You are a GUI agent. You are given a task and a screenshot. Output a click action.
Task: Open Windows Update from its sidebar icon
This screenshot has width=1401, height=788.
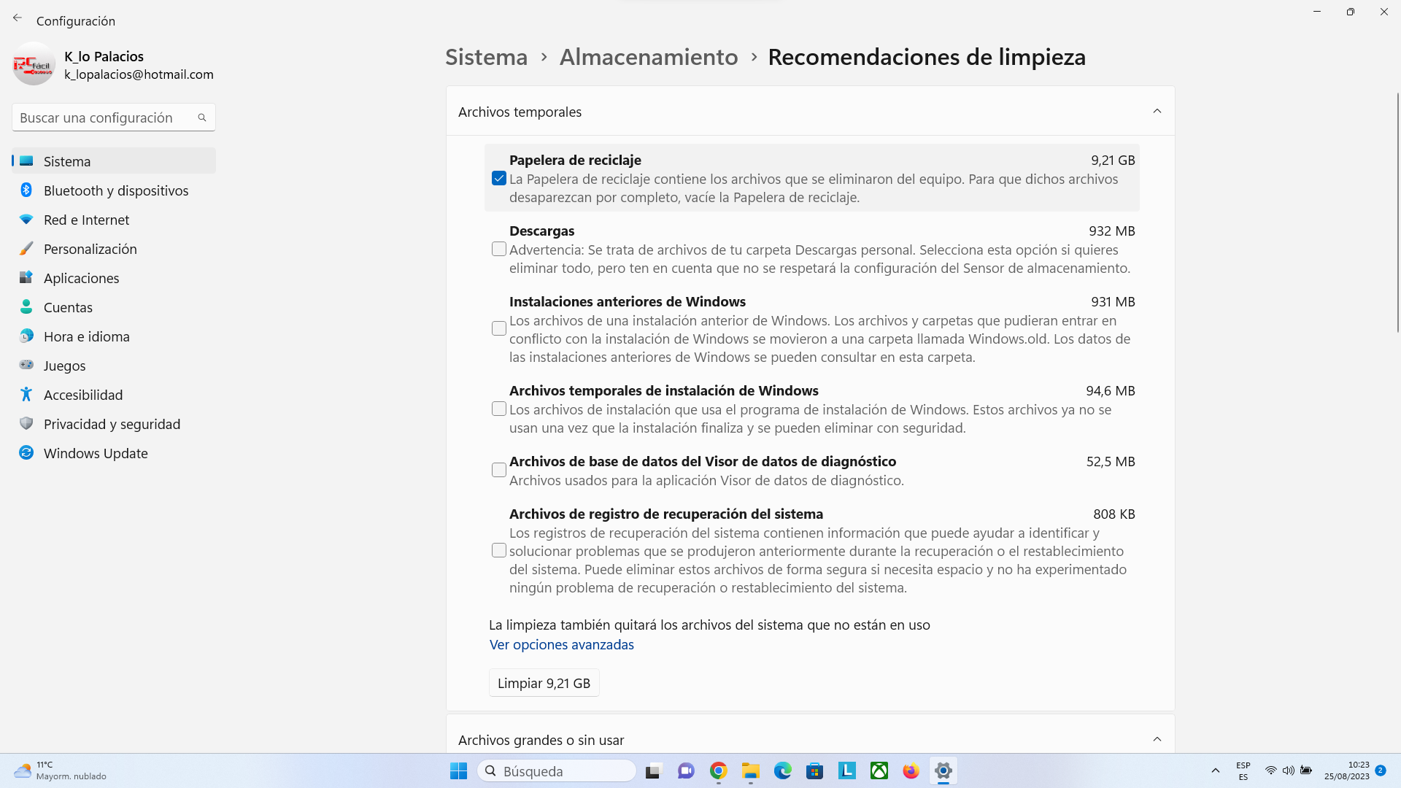click(x=26, y=453)
